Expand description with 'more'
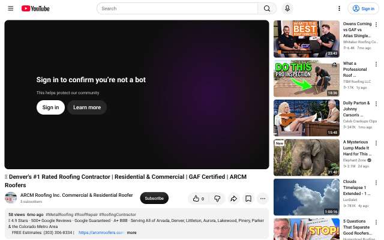384x240 pixels. click(x=131, y=233)
